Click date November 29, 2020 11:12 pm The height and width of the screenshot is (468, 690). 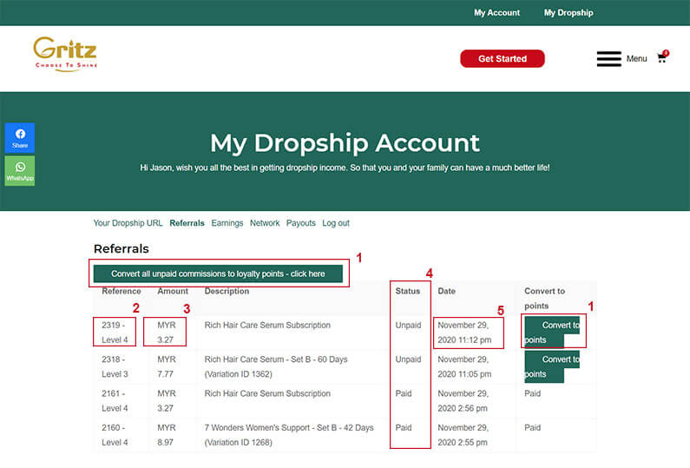click(464, 333)
